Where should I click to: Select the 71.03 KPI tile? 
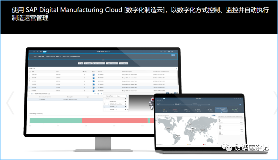(221, 110)
